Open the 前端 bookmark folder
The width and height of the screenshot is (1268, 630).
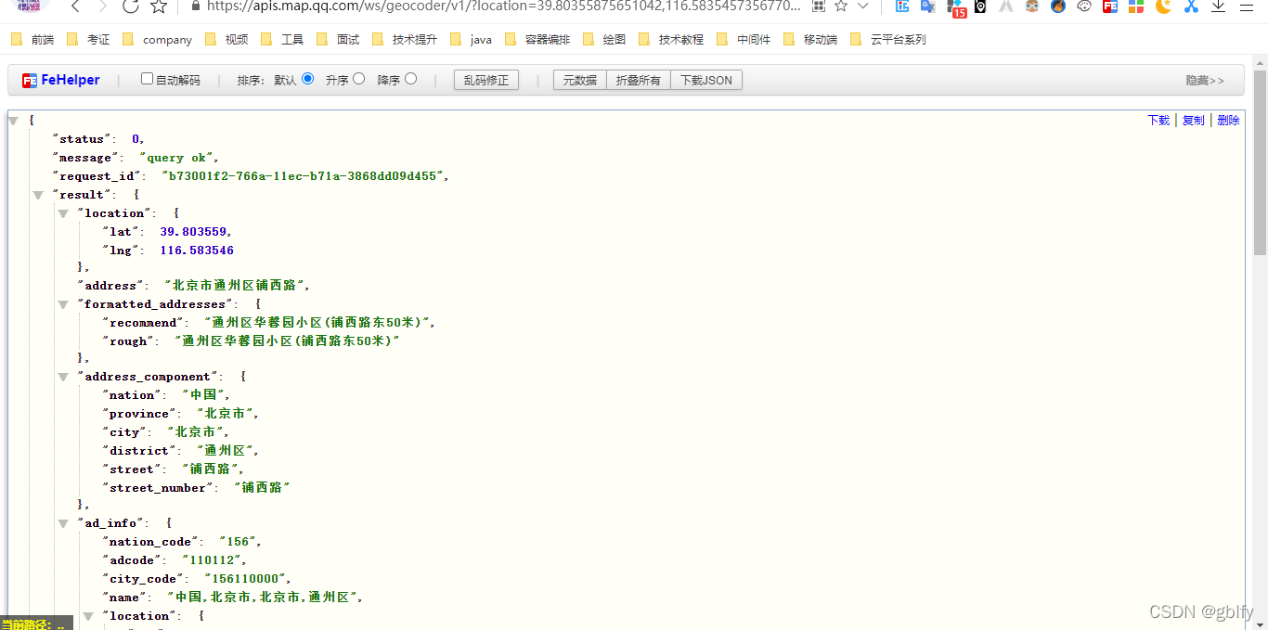click(32, 40)
